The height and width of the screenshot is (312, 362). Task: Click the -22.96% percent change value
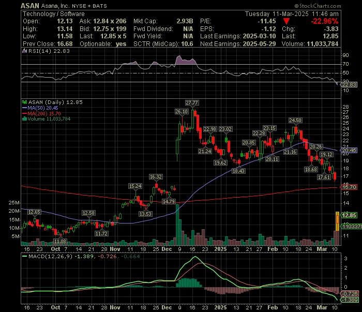pos(324,21)
